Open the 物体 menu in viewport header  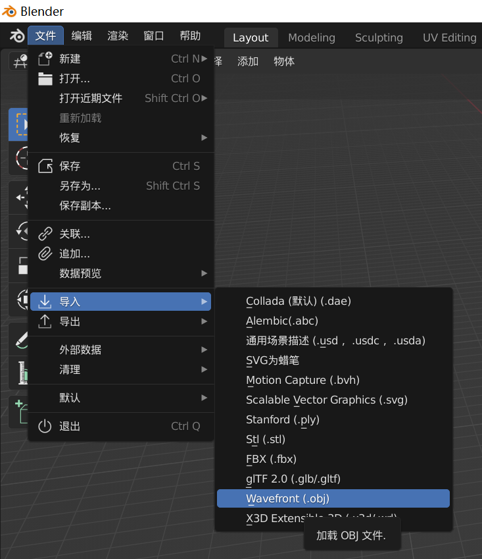point(283,61)
